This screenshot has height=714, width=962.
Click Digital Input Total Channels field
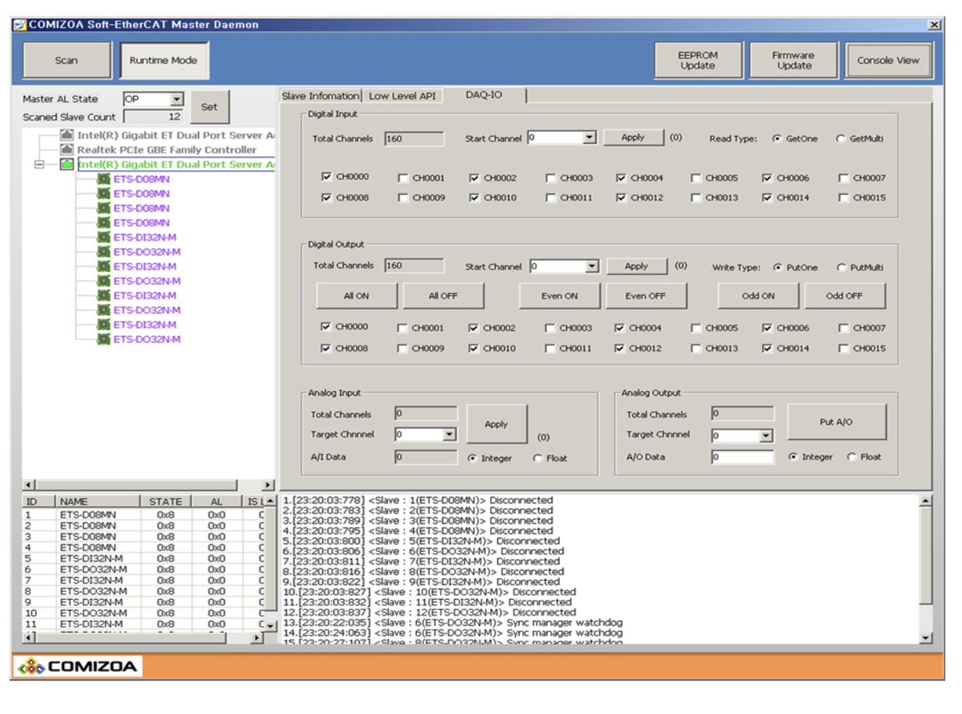[414, 138]
